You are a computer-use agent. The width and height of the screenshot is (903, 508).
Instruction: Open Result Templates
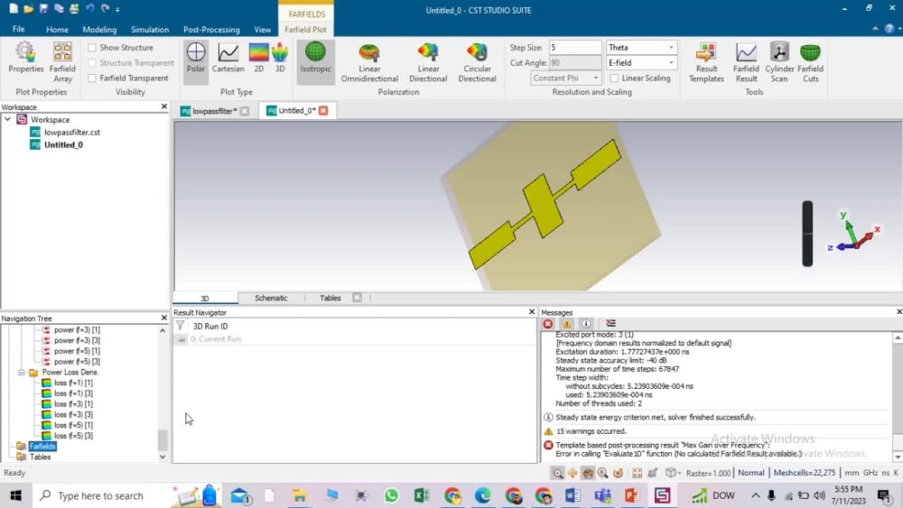point(706,62)
